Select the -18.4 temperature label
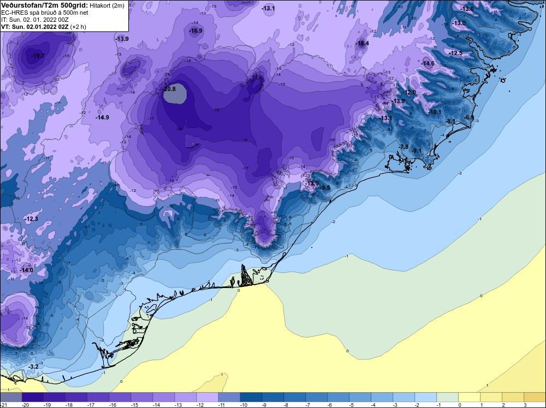This screenshot has width=546, height=408. [x=362, y=44]
